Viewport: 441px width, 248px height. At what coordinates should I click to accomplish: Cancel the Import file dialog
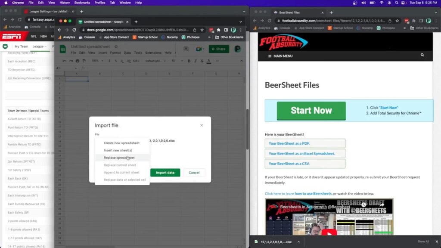tap(194, 173)
